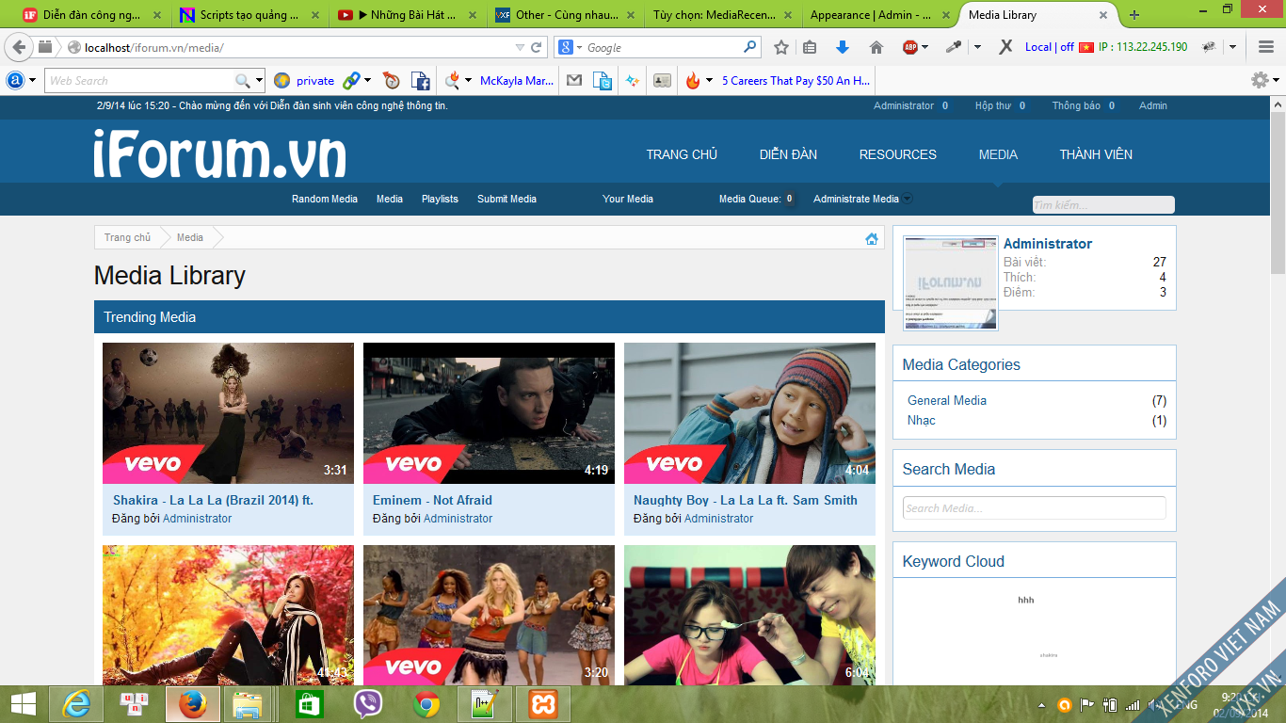Open the Web Search magnifier dropdown arrow
1286x723 pixels.
coord(261,81)
